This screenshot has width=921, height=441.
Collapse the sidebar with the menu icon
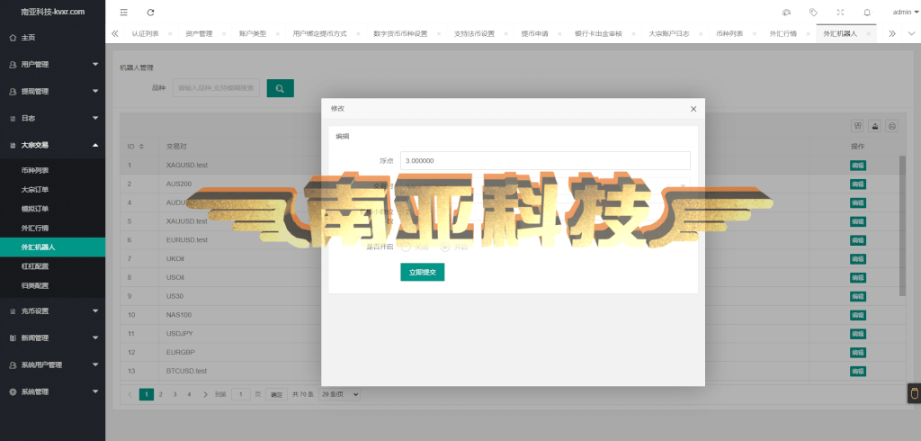tap(123, 13)
